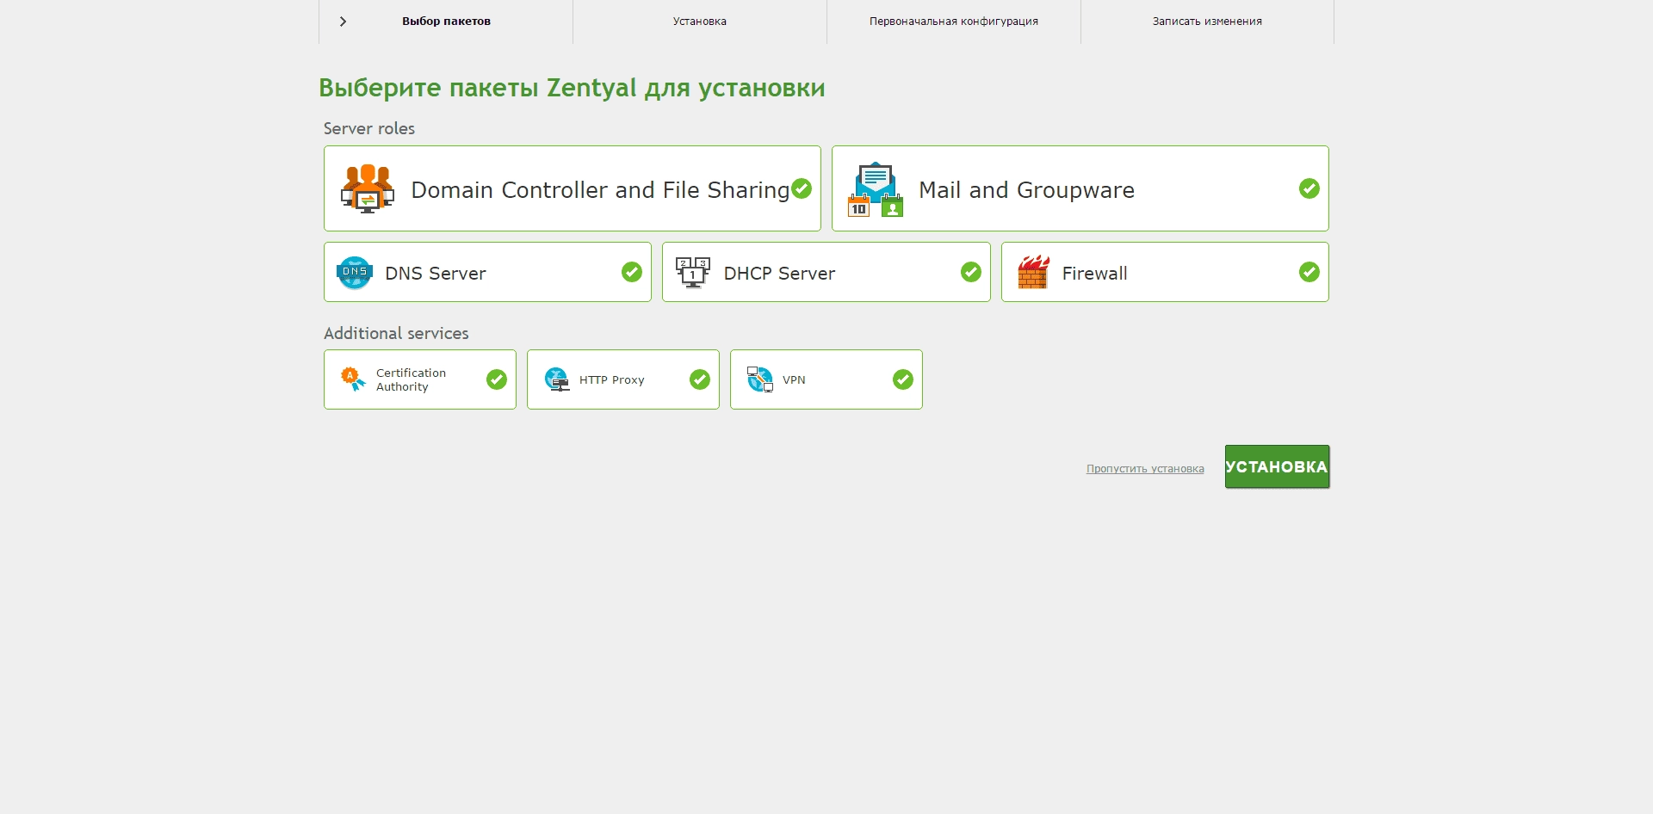Deselect the HTTP Proxy checkmark
1653x814 pixels.
click(x=700, y=379)
